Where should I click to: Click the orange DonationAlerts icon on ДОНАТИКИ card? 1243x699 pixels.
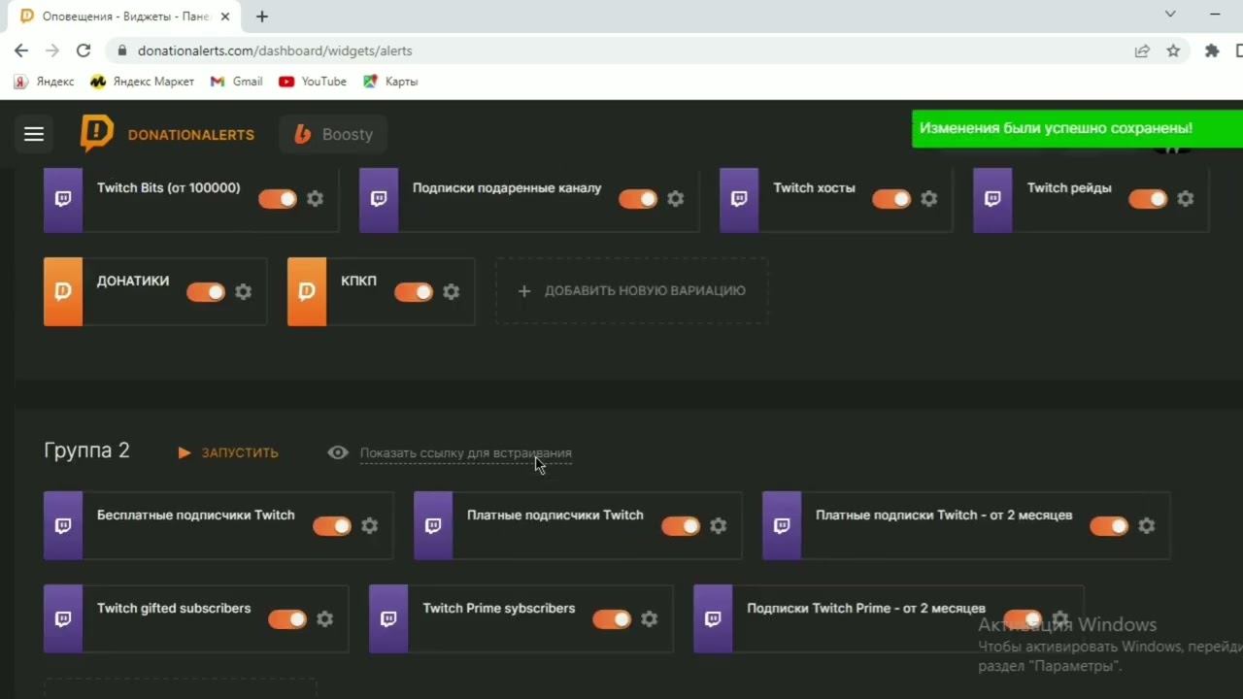point(63,291)
